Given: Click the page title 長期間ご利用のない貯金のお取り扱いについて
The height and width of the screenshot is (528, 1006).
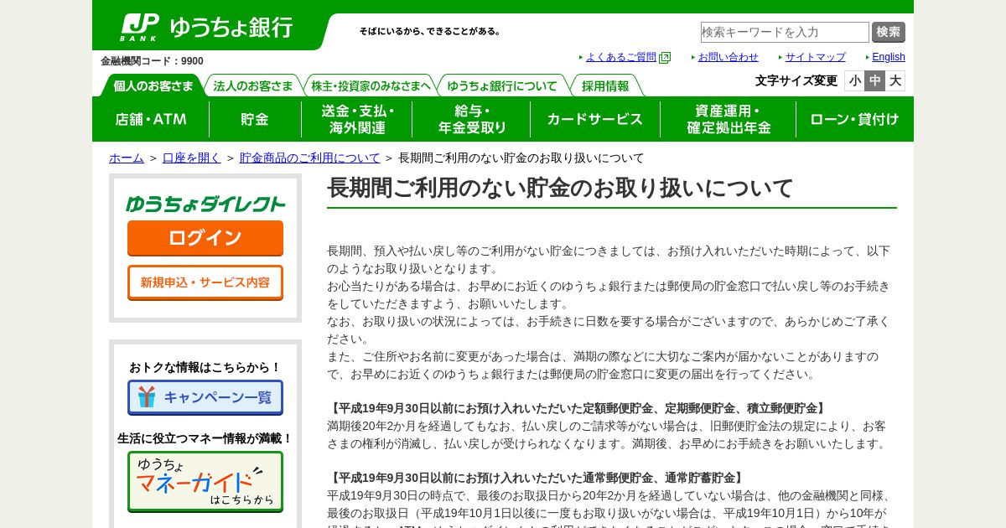Looking at the screenshot, I should click(560, 188).
